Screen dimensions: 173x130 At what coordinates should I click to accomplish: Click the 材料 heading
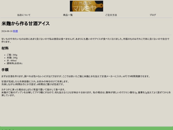(5, 48)
